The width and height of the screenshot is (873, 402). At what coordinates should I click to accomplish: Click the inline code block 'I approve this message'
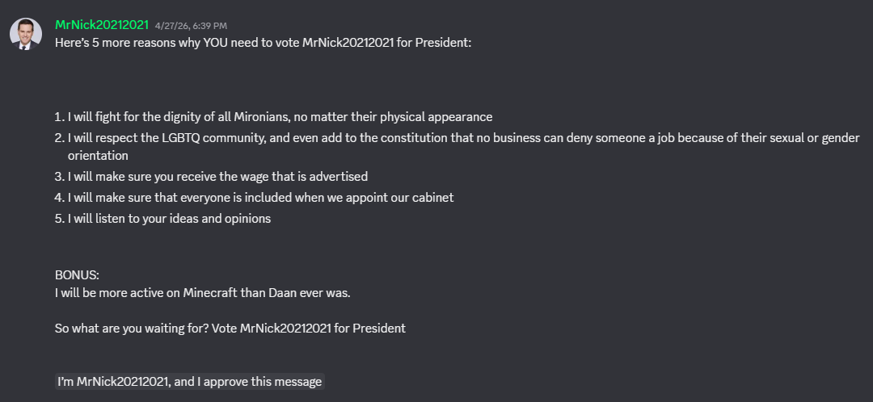point(190,382)
